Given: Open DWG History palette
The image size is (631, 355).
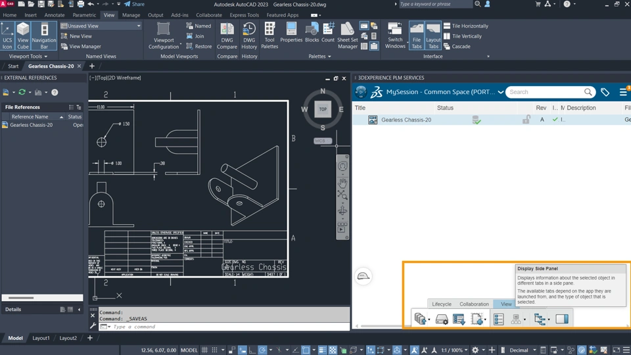Looking at the screenshot, I should point(249,35).
